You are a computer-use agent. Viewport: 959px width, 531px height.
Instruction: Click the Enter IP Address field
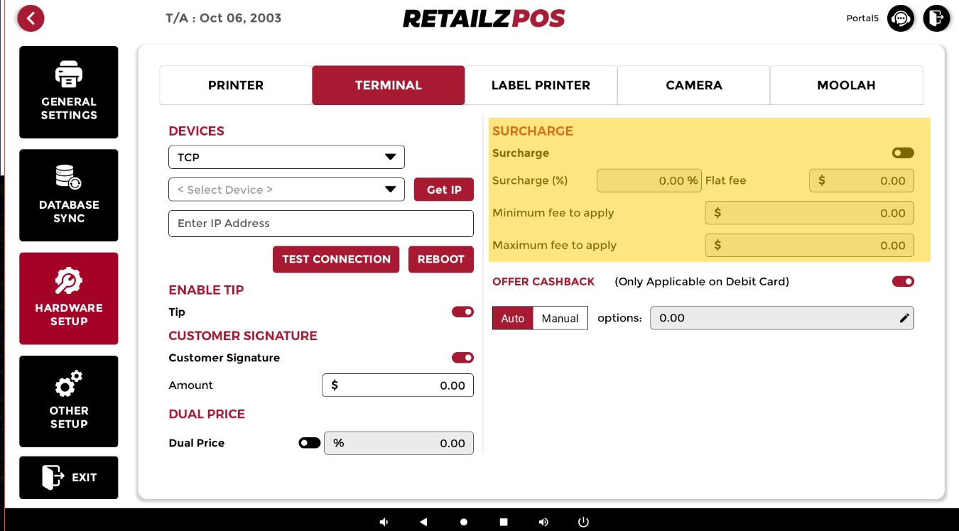[320, 224]
